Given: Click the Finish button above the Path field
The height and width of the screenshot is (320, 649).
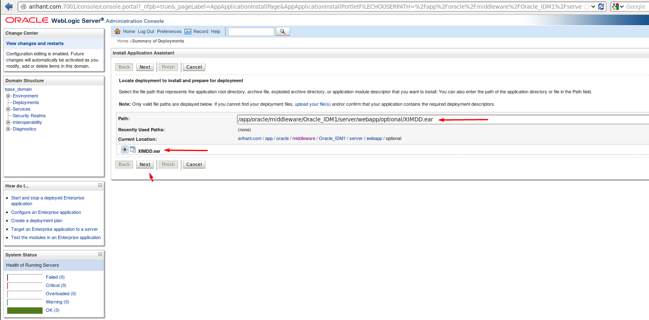Looking at the screenshot, I should [x=169, y=67].
